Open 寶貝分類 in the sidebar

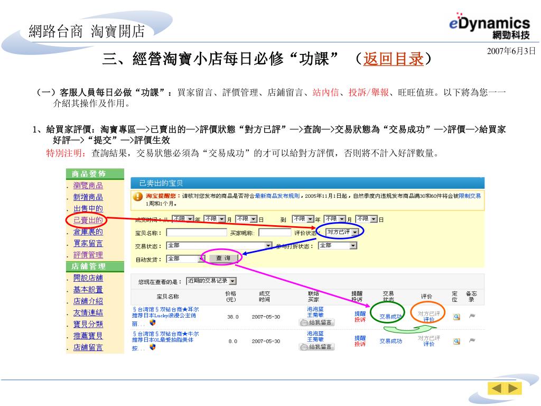[x=88, y=324]
